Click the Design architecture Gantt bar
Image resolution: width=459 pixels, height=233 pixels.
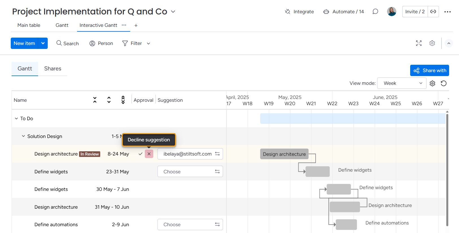tap(284, 154)
